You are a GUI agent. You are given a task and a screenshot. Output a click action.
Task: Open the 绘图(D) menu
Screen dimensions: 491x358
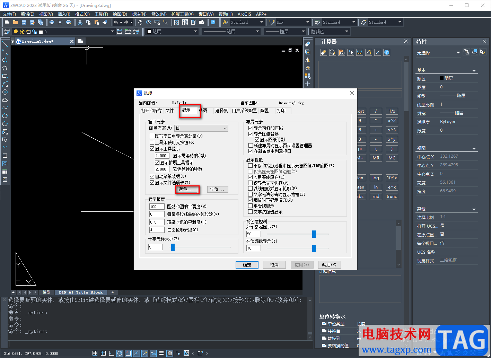click(120, 14)
